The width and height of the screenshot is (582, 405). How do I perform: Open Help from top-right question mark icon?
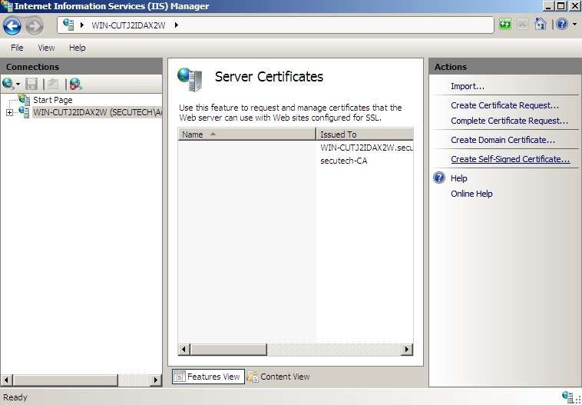[x=562, y=25]
